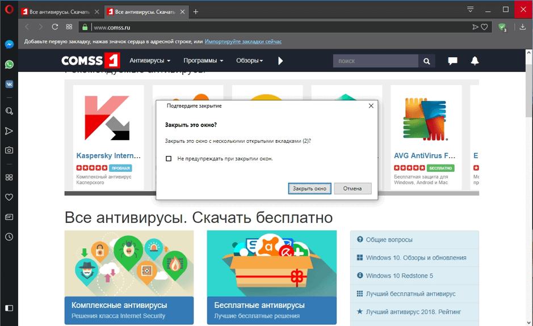The image size is (533, 326).
Task: Open 'Лучший бесплатный антивирус' link
Action: coord(410,294)
